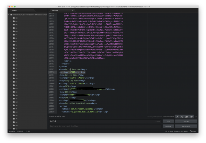206x143 pixels.
Task: Toggle the match case Aa option
Action: tap(182, 117)
